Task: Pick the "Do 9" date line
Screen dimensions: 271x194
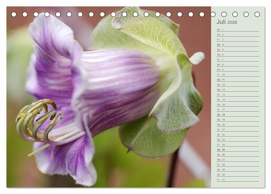Action: 238,70
